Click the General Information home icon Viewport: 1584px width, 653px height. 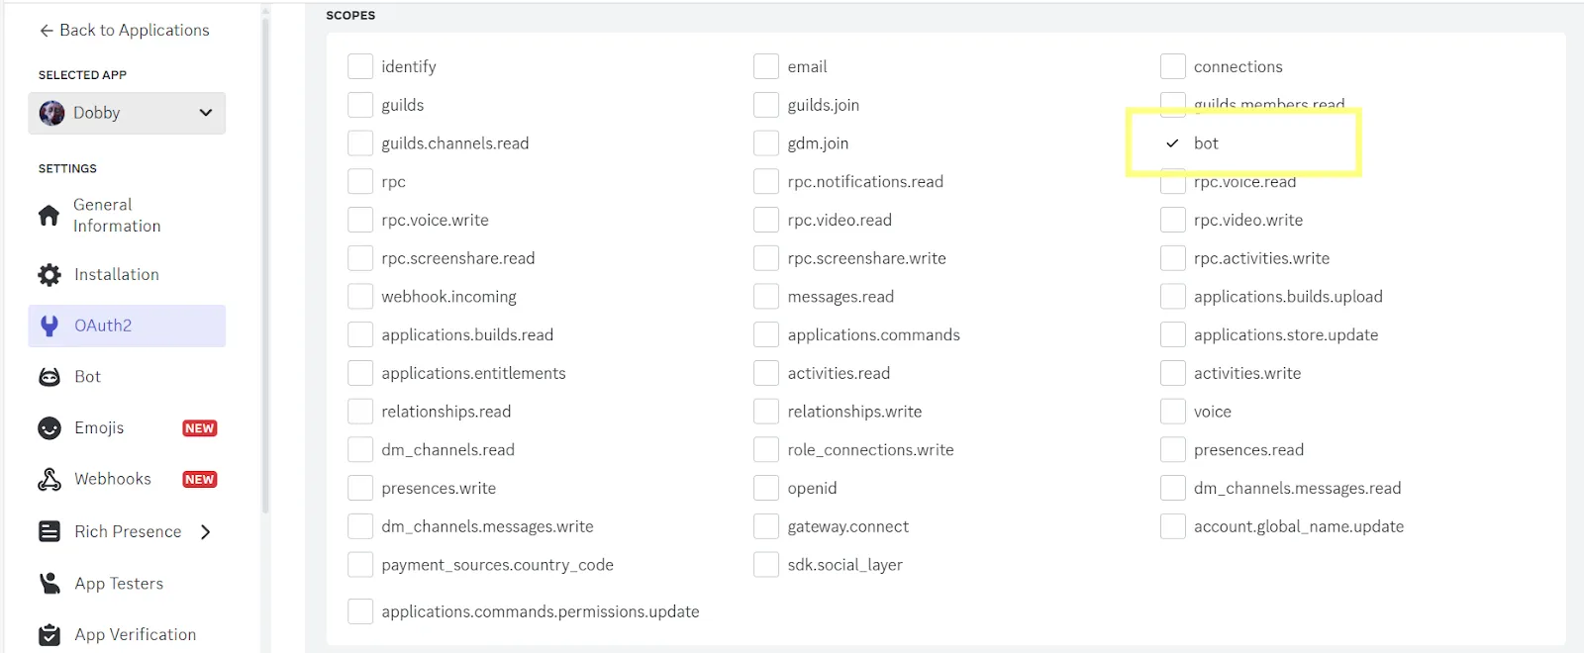click(x=49, y=216)
